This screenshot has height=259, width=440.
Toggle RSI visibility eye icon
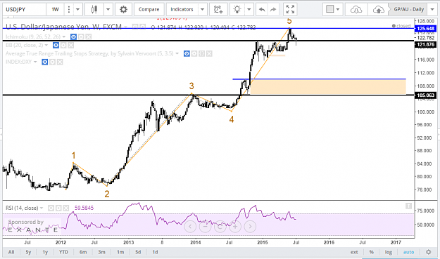click(51, 208)
